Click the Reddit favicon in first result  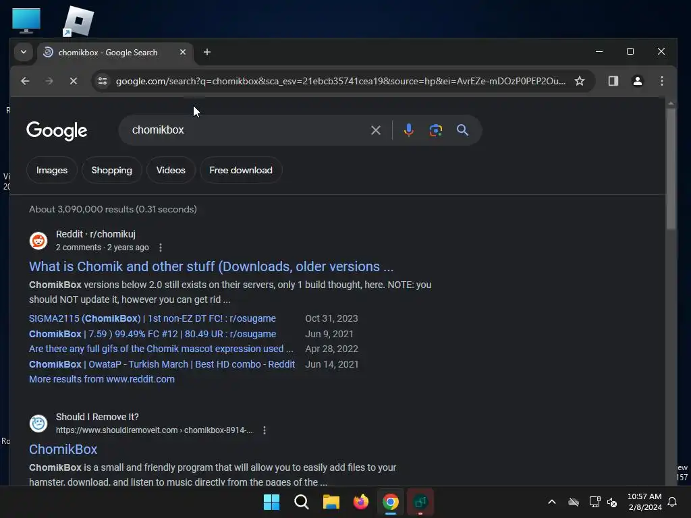(38, 241)
